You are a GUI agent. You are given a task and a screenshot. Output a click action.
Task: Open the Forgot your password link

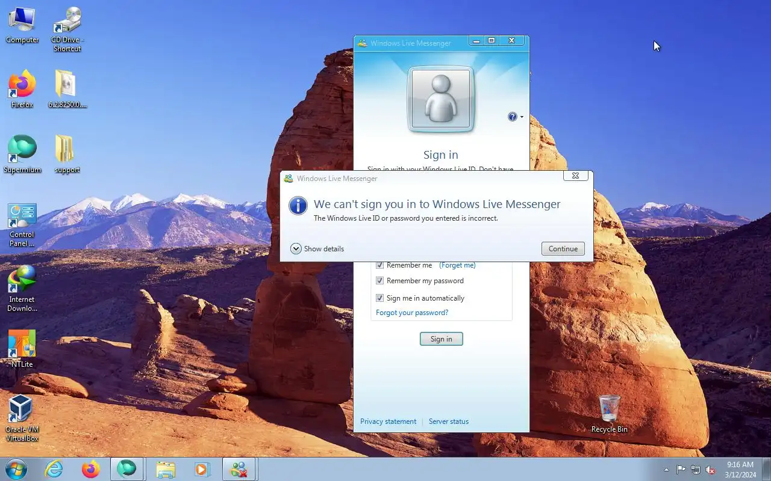[412, 313]
